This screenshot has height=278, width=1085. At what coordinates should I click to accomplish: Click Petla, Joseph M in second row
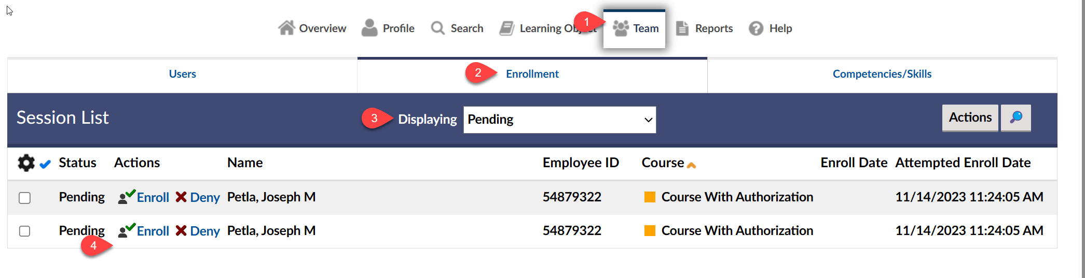(x=271, y=230)
